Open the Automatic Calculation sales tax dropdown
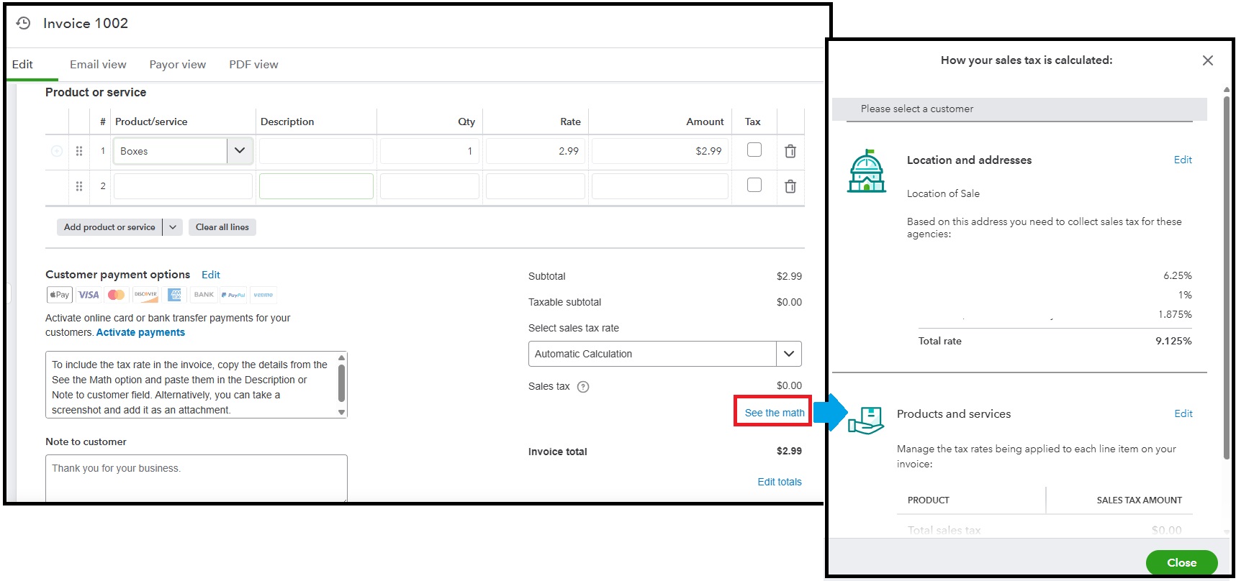The height and width of the screenshot is (581, 1236). (789, 354)
